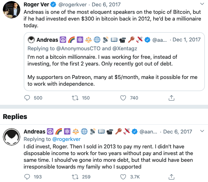
Task: Open the dropdown chevron on Roger Ver's tweet
Action: point(202,4)
